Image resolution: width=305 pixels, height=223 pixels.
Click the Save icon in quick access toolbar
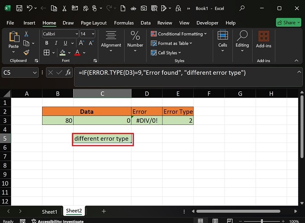[20, 8]
